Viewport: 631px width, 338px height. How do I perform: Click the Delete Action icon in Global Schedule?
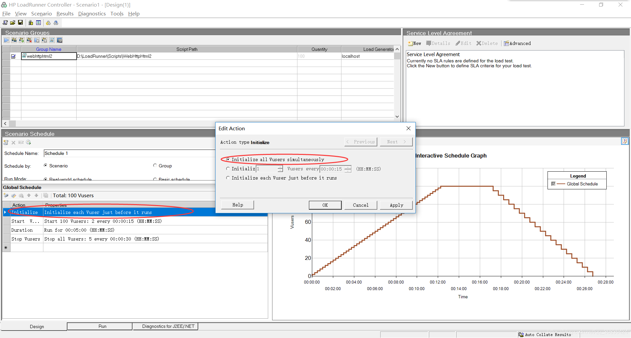click(x=21, y=196)
